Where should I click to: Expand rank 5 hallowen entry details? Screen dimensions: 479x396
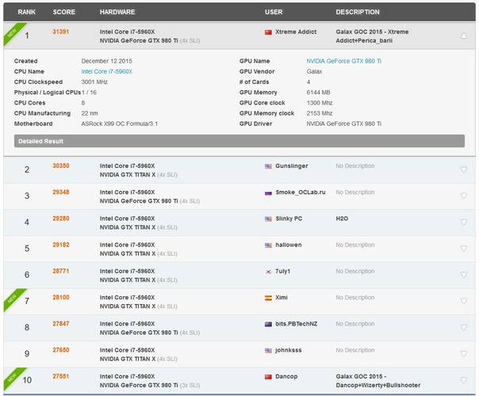point(463,249)
